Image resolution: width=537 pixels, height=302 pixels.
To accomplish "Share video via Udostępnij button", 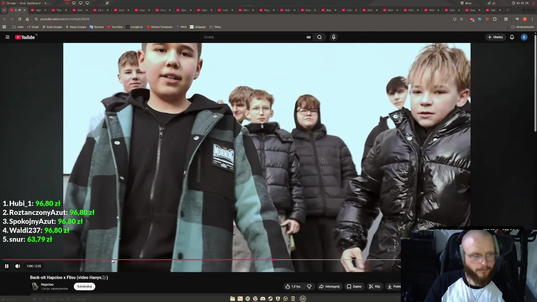I will pos(329,286).
